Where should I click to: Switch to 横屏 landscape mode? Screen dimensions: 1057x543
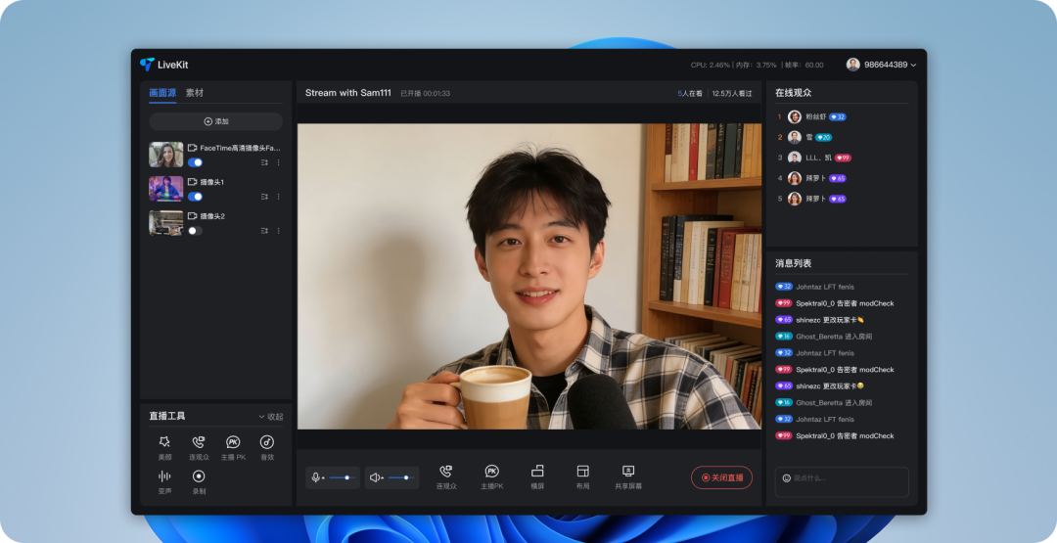coord(537,477)
